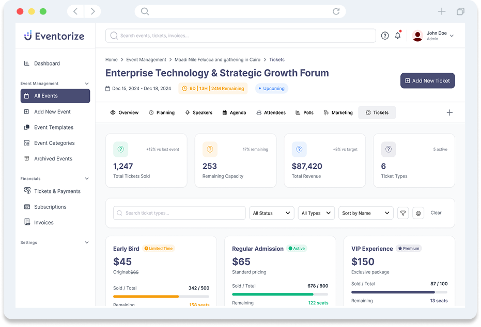
Task: Click the print icon beside Clear
Action: pos(418,213)
